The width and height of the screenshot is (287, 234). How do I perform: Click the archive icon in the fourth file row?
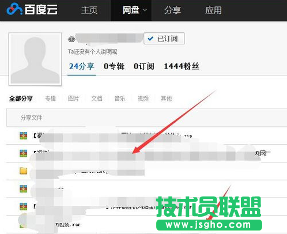pos(24,188)
